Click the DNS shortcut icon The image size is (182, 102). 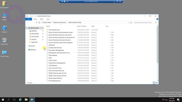click(47, 58)
